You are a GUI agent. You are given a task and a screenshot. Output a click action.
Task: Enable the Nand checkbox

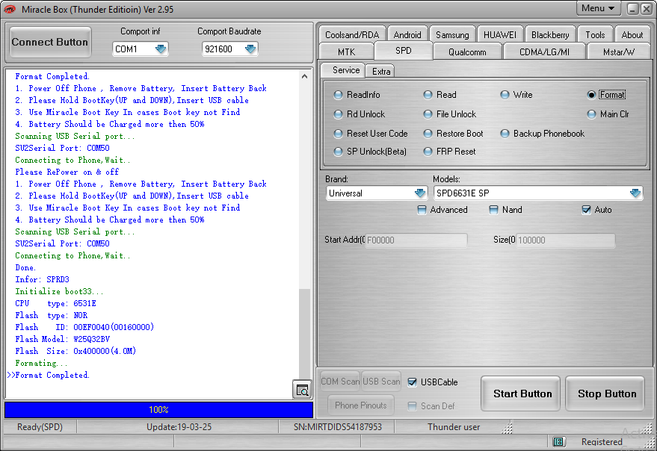tap(493, 210)
